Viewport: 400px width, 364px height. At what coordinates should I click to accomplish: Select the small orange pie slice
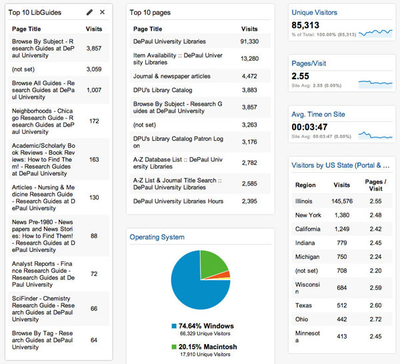coord(226,274)
